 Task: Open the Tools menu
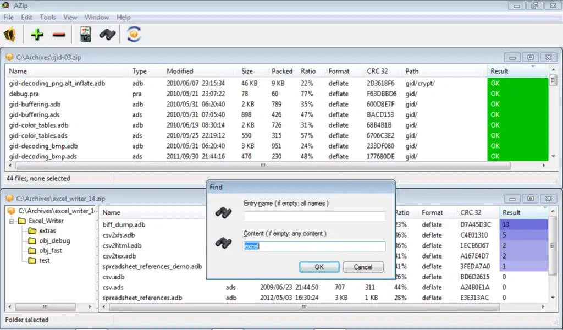pos(48,17)
